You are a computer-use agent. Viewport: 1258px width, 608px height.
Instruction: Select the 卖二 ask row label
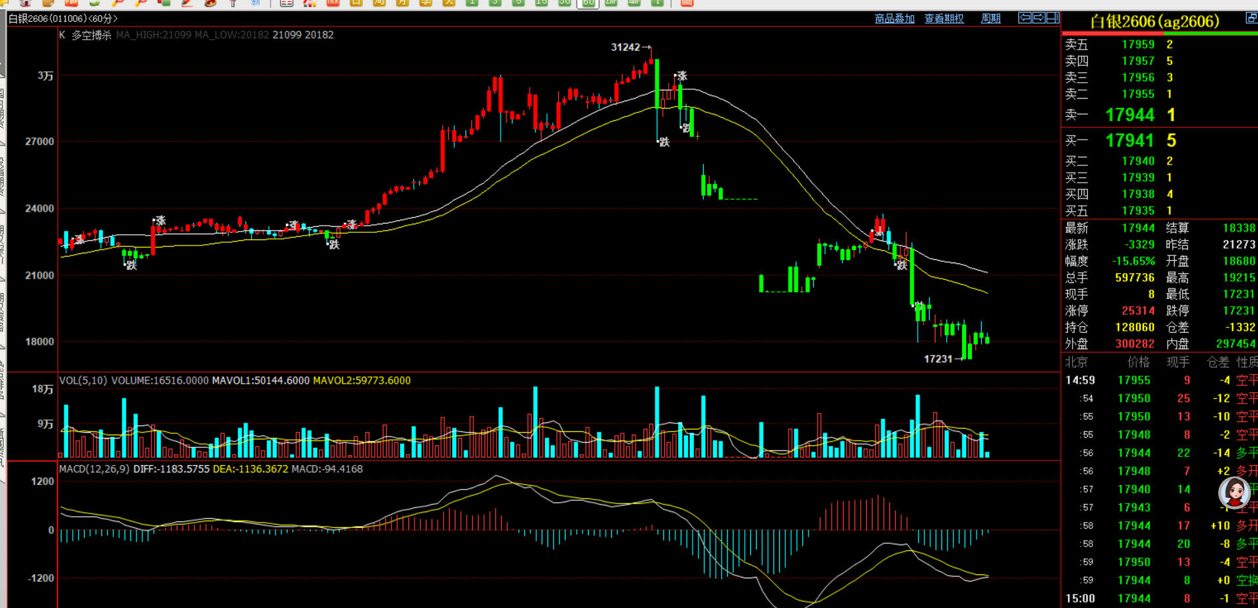[1077, 94]
